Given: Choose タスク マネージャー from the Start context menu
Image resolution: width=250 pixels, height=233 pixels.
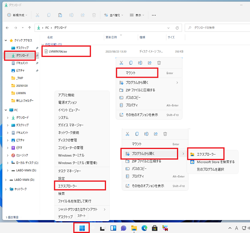Looking at the screenshot, I should (x=69, y=171).
